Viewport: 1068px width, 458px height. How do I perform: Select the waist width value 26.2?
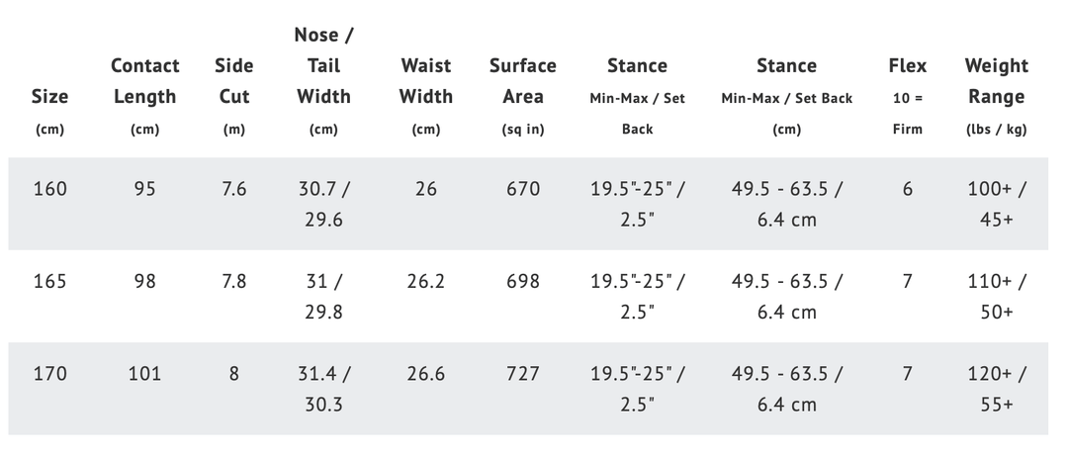click(426, 281)
